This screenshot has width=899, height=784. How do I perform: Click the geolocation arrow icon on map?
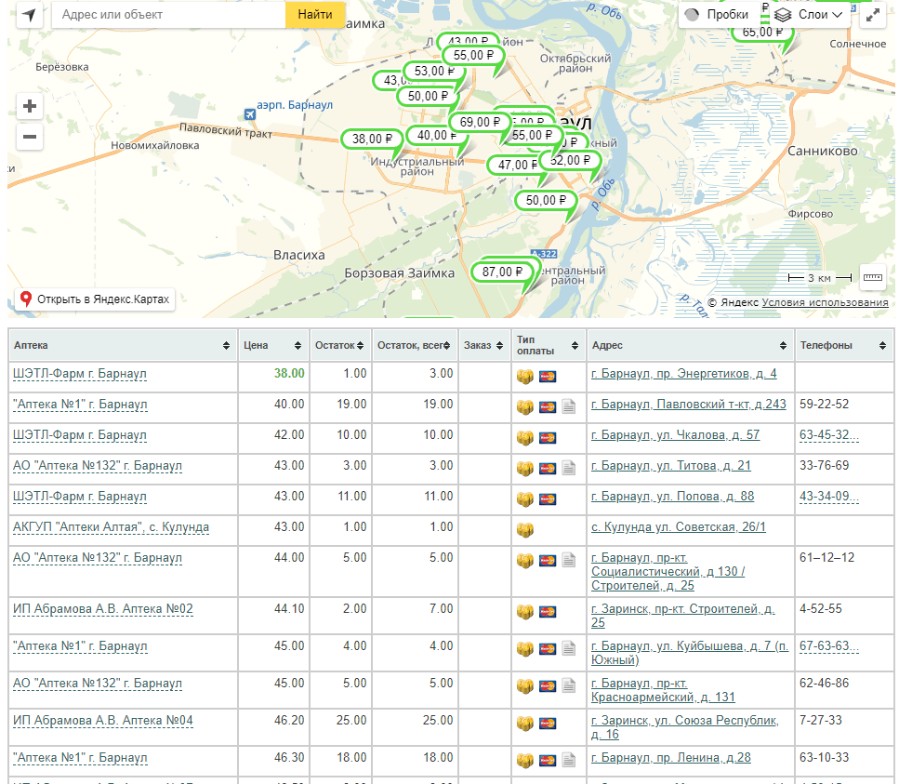point(29,14)
